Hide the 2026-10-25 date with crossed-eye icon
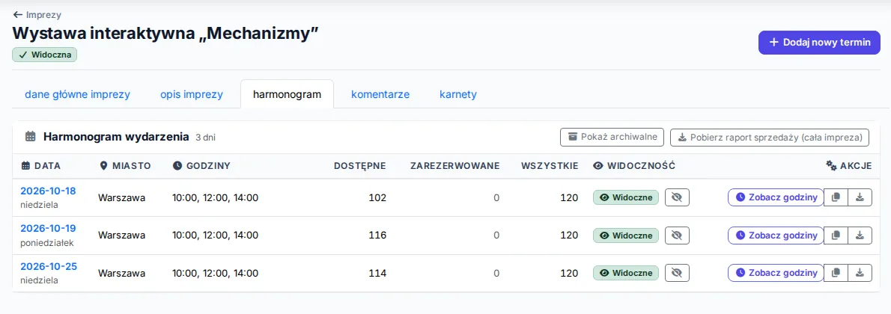This screenshot has height=314, width=891. point(677,273)
